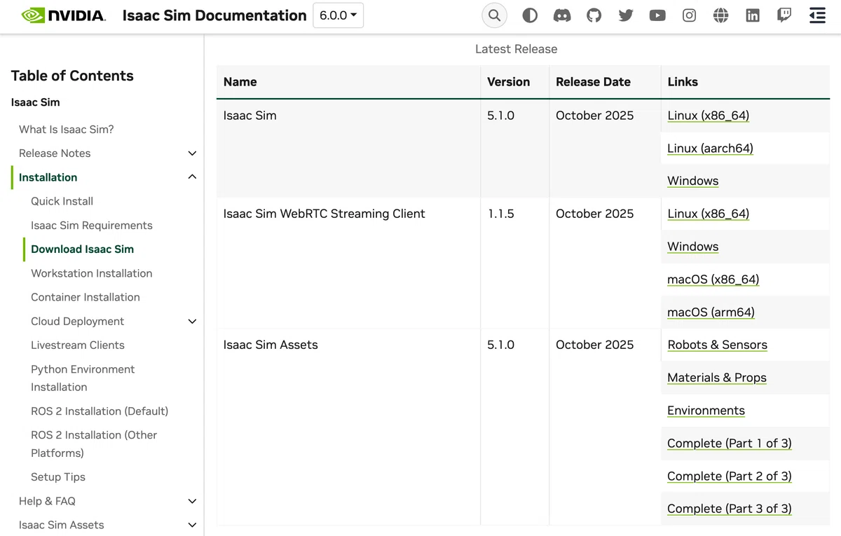This screenshot has height=536, width=841.
Task: Open the globe website icon
Action: point(721,15)
